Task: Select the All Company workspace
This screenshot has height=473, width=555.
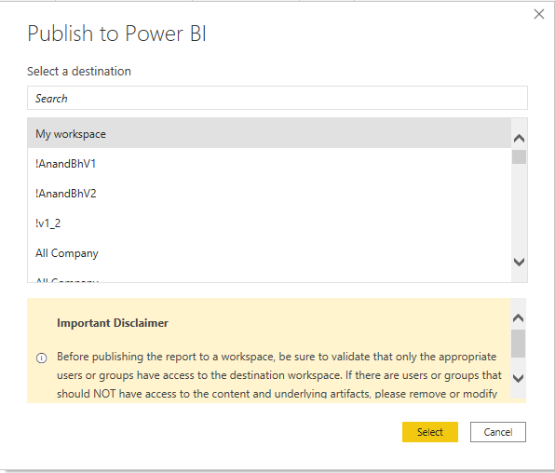Action: pyautogui.click(x=269, y=252)
